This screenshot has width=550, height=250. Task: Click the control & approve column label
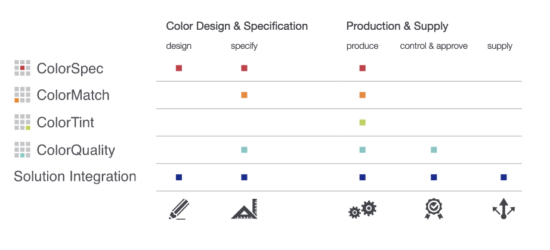pos(434,46)
